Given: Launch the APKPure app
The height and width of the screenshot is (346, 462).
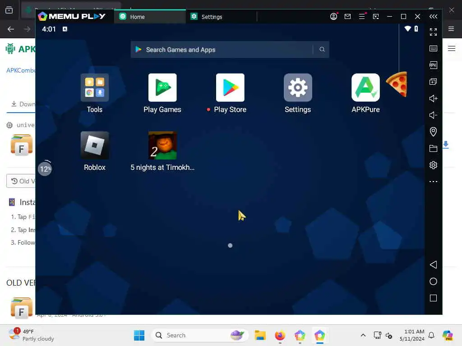Looking at the screenshot, I should pos(365,88).
